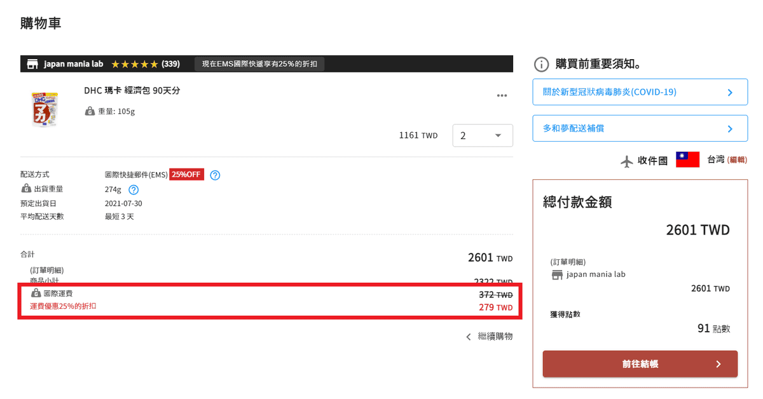Open the DHC 瑪卡 product title link
This screenshot has width=763, height=399.
(x=132, y=91)
